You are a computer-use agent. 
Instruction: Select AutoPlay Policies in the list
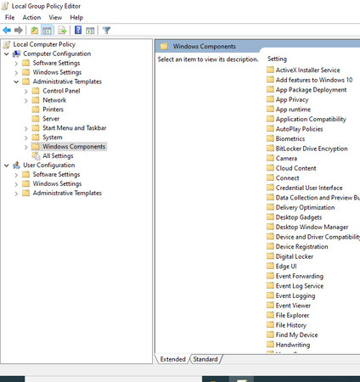pos(299,129)
